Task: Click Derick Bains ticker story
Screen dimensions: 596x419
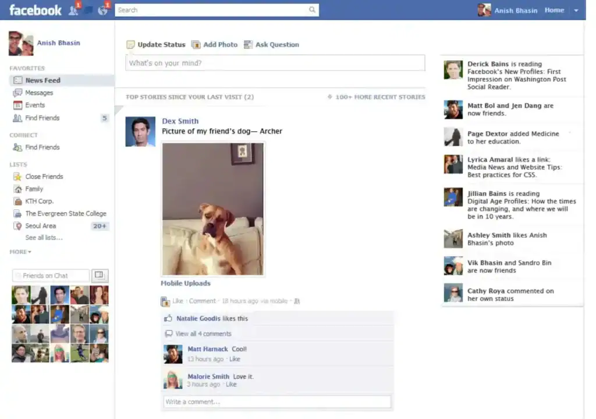Action: [512, 75]
